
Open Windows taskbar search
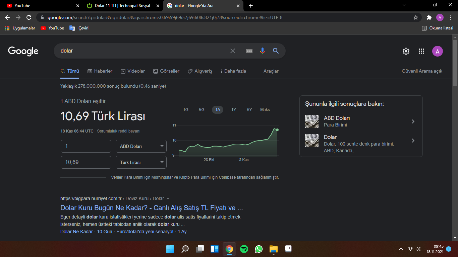pos(185,249)
